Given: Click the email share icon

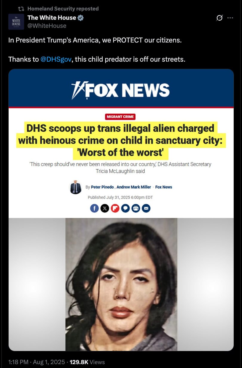Looking at the screenshot, I should coord(146,208).
